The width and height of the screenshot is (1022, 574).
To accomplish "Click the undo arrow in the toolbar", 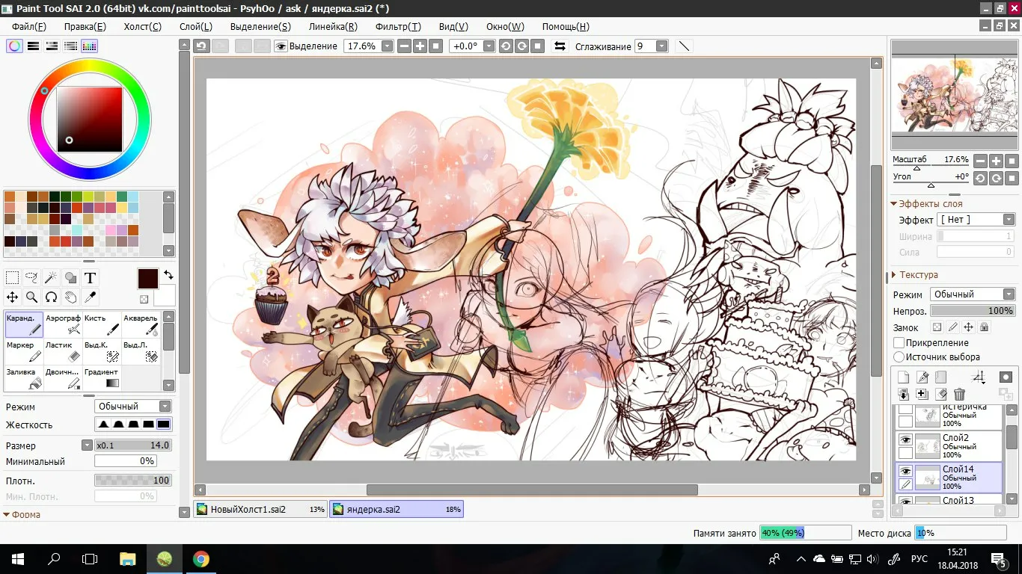I will [x=201, y=46].
